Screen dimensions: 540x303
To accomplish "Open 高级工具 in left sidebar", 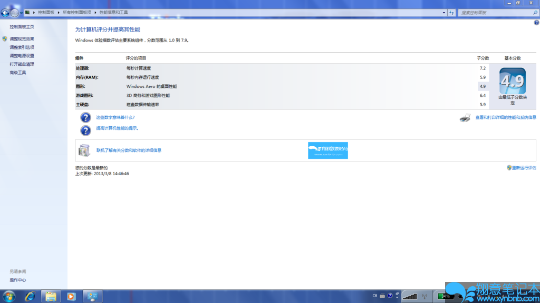I will click(17, 73).
